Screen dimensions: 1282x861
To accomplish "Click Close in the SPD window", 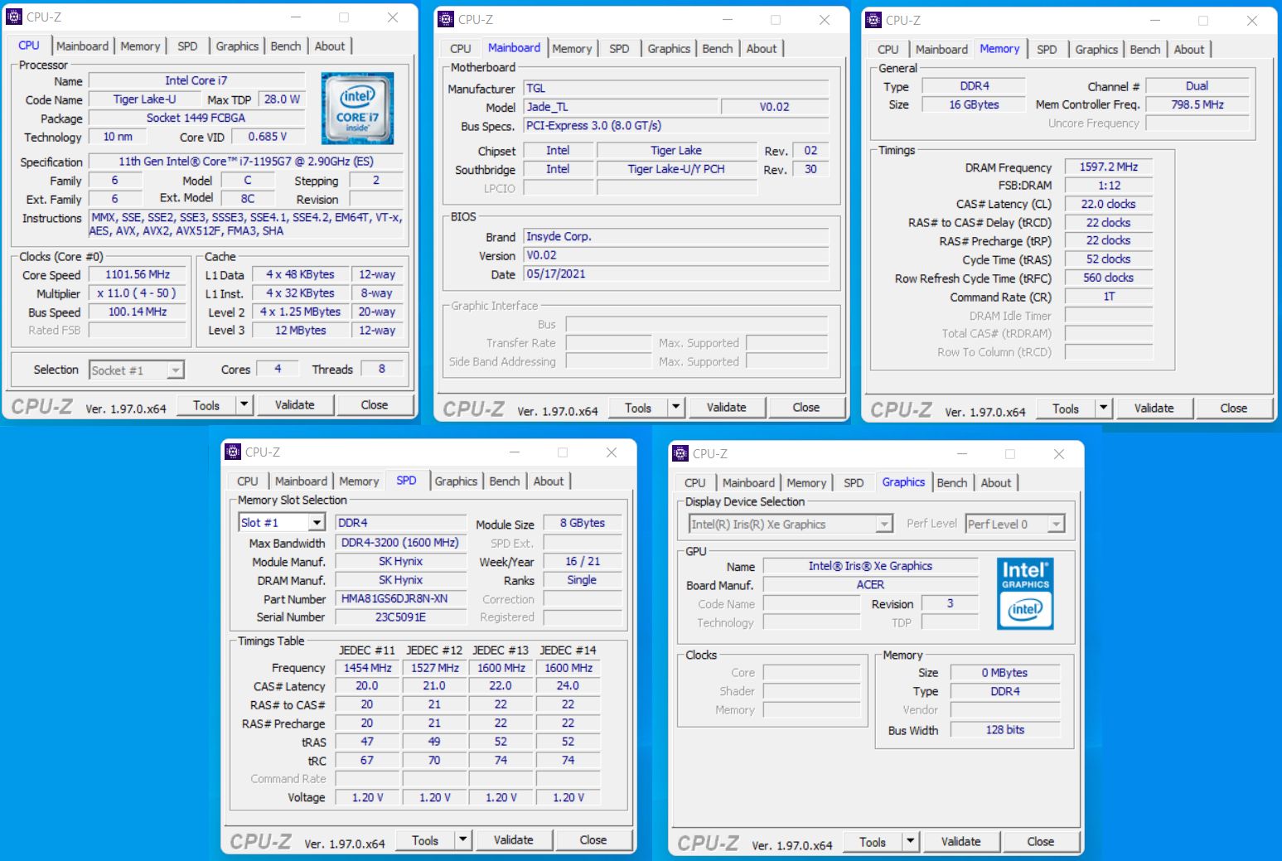I will (x=593, y=839).
